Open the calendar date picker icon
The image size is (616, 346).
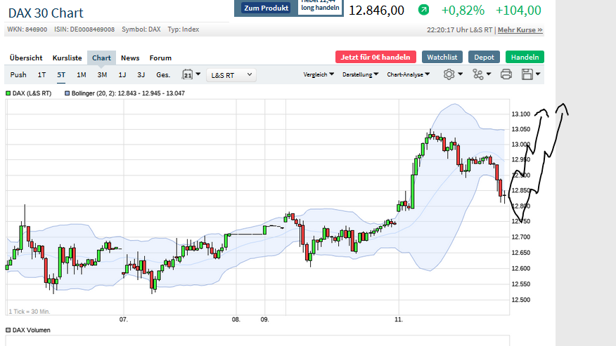188,74
